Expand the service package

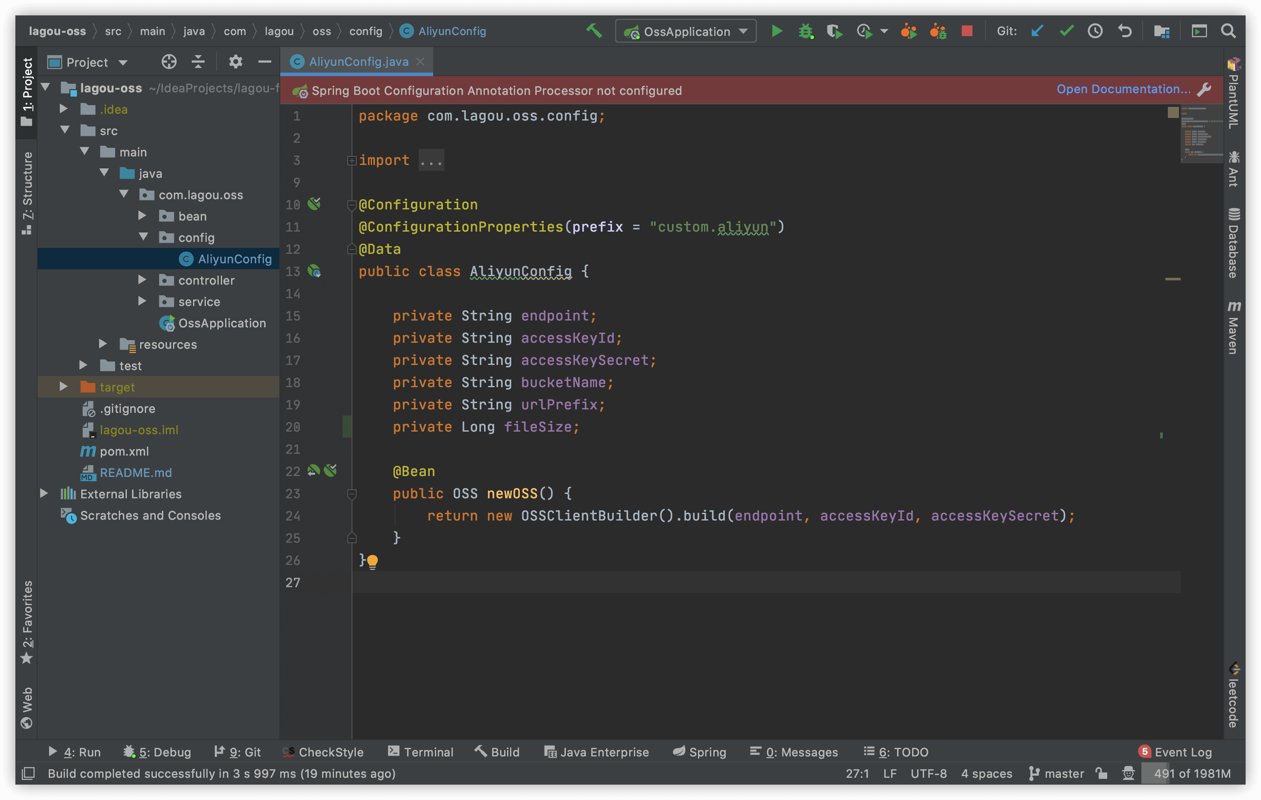click(142, 301)
